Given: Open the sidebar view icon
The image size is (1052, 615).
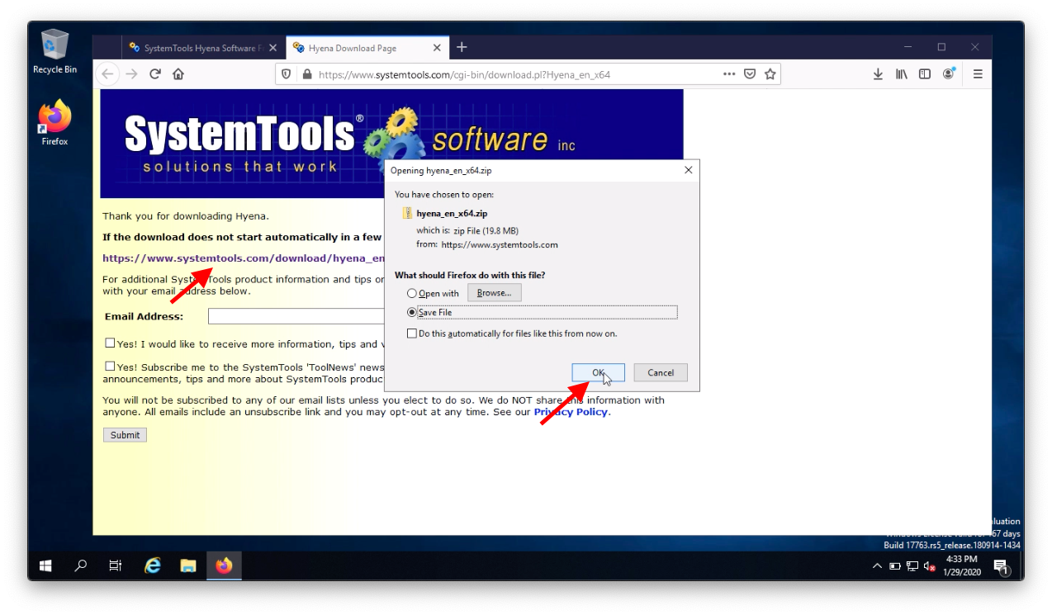Looking at the screenshot, I should click(x=924, y=73).
